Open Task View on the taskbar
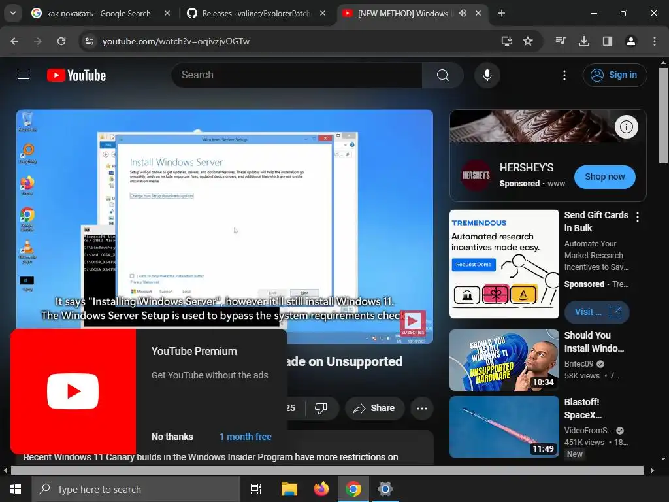The width and height of the screenshot is (669, 502). (x=256, y=489)
